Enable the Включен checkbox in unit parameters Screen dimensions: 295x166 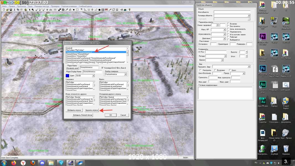(228, 24)
